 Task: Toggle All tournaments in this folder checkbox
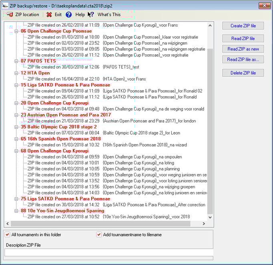tap(7, 235)
